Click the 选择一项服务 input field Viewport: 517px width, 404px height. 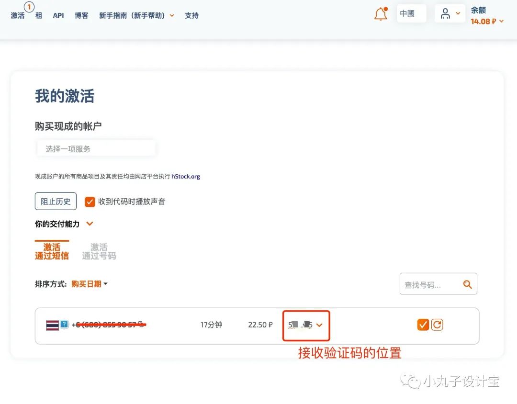click(x=96, y=148)
